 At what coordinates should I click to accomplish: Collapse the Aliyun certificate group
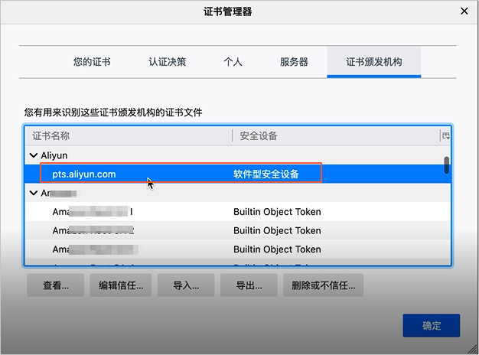(x=34, y=155)
